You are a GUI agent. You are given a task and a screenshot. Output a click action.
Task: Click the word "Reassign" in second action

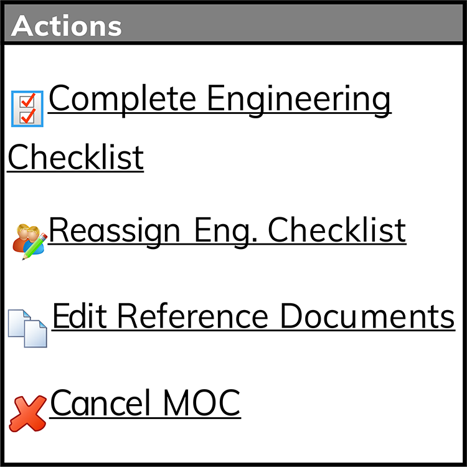point(115,232)
